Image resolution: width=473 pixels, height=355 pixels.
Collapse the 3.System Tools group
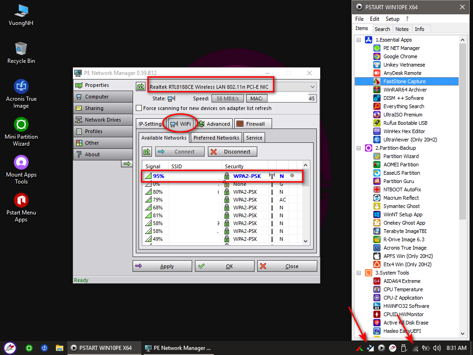click(358, 273)
